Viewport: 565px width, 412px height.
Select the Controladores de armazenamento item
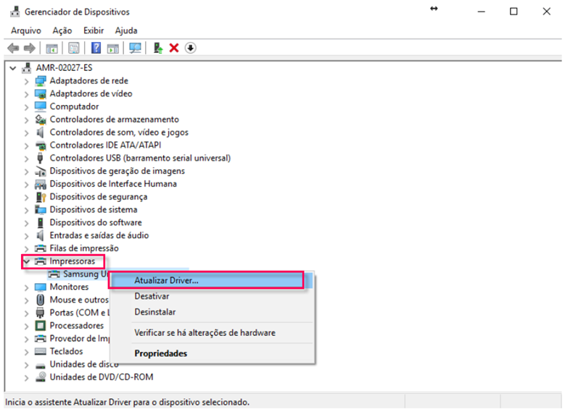114,119
